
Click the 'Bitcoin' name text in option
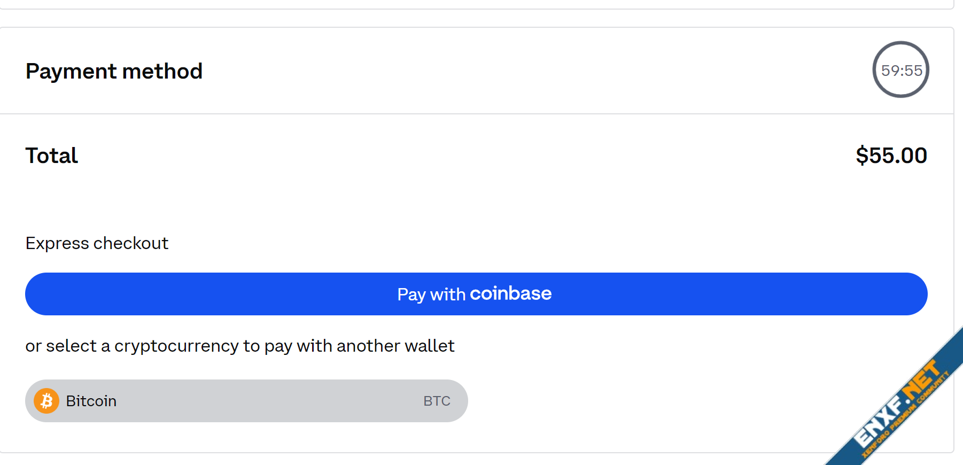pyautogui.click(x=91, y=401)
